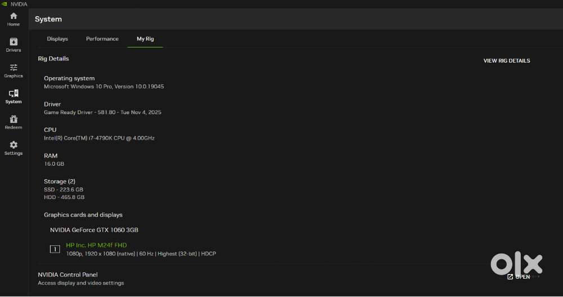Click the Intel Core i7-4790K CPU text
563x297 pixels.
(x=99, y=138)
